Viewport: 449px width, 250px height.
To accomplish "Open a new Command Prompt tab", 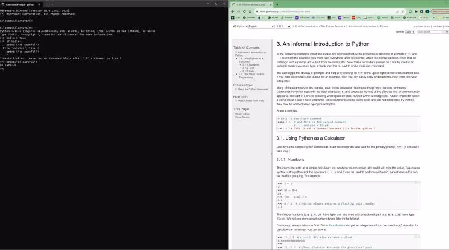I will point(47,4).
